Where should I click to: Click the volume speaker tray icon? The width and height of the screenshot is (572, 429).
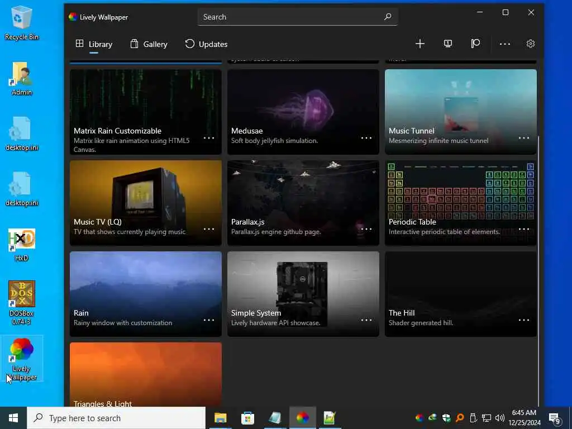coord(500,418)
